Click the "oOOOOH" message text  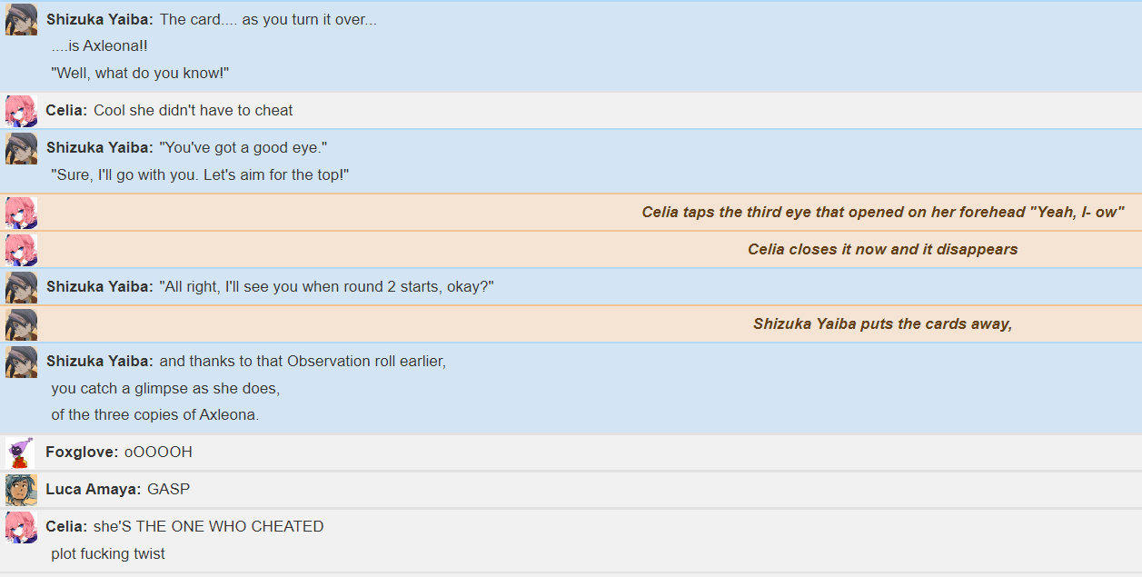158,453
